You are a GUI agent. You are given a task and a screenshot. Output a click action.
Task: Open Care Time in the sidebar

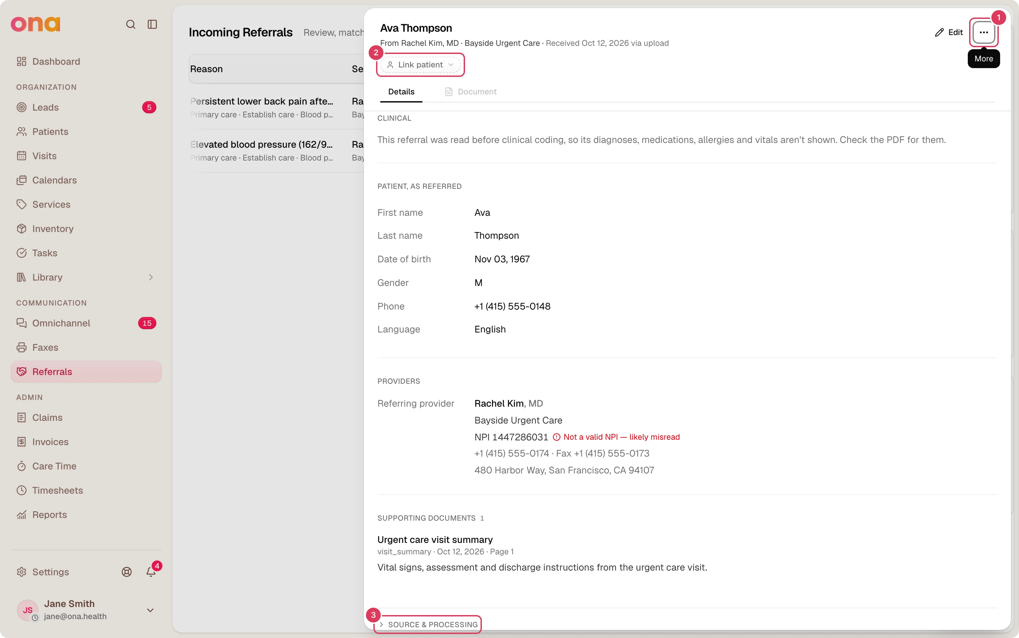[86, 466]
